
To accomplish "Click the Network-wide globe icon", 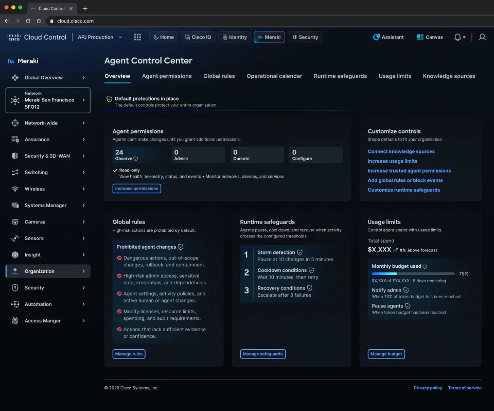I will [x=15, y=123].
